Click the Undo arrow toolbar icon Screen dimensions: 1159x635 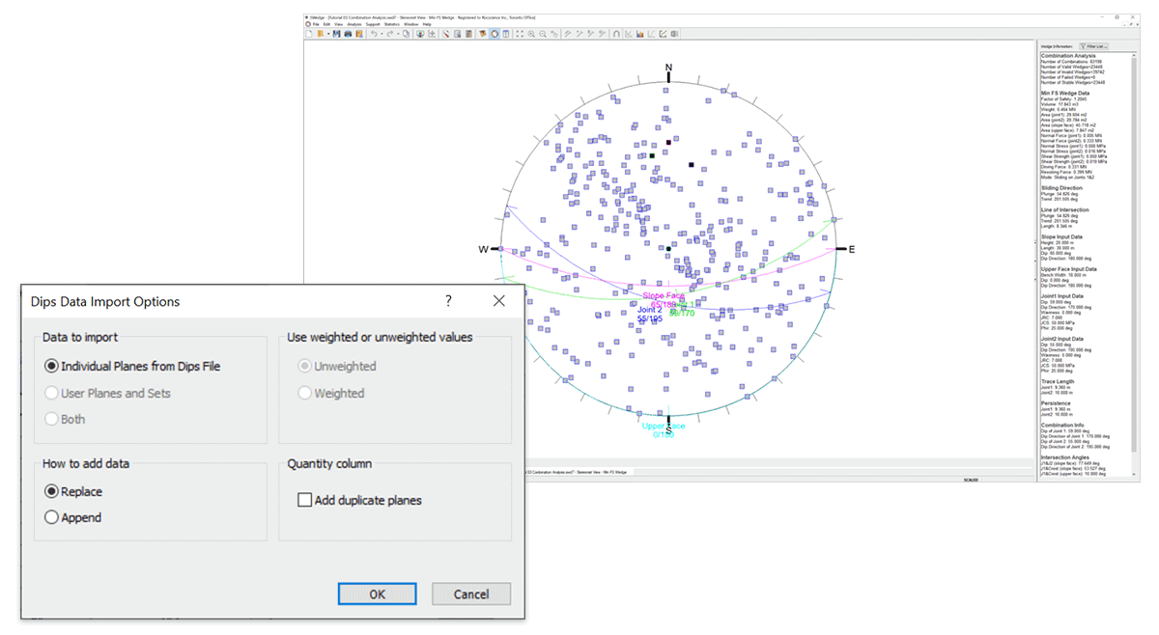coord(373,34)
